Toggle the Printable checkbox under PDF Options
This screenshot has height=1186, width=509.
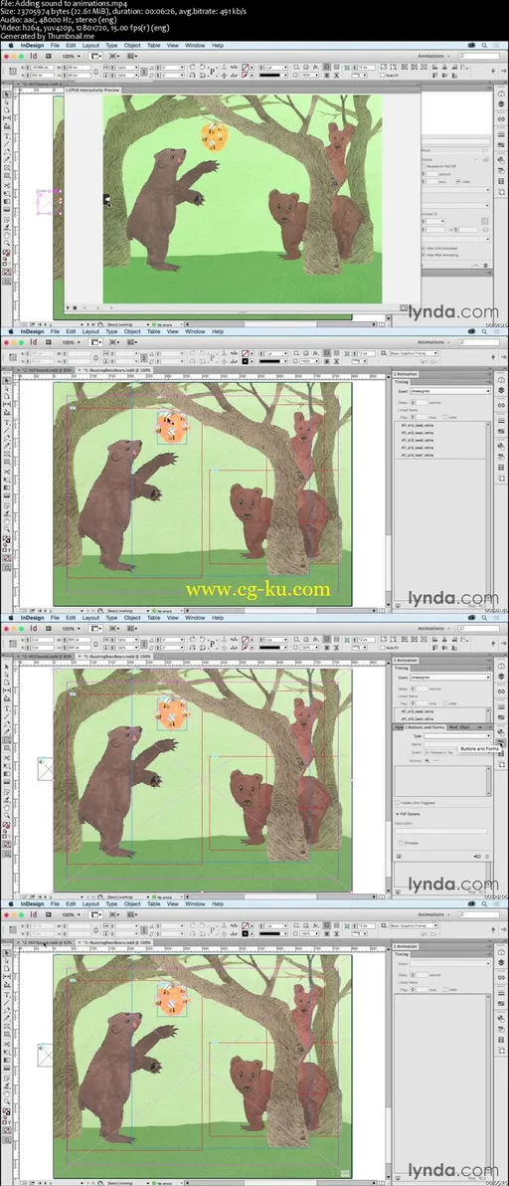(x=401, y=843)
